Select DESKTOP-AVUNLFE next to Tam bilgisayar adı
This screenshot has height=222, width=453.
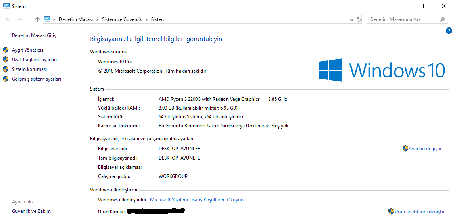pos(180,158)
